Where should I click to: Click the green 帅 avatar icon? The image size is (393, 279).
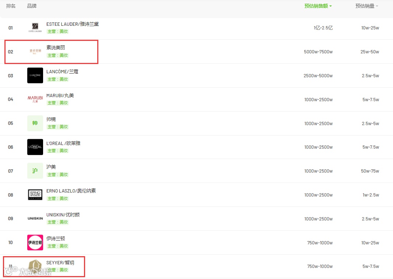35,123
